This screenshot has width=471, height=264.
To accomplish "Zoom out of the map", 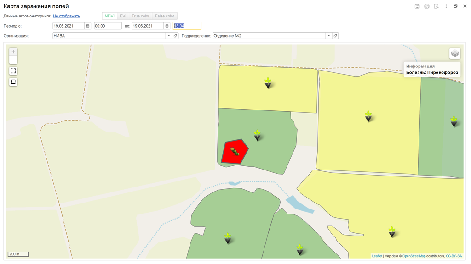I will click(x=13, y=60).
